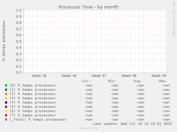Click the 'Last update' timestamp text
Image resolution: width=177 pixels, height=132 pixels.
point(132,124)
